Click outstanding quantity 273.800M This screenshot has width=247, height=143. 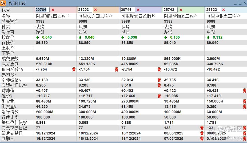pyautogui.click(x=130, y=101)
